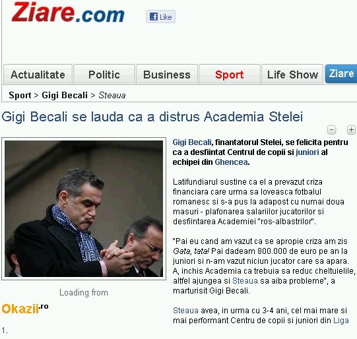View the Gigi Becali article photo

[84, 208]
